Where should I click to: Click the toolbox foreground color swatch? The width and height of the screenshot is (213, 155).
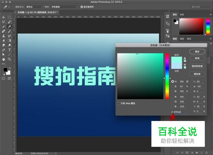[6, 70]
